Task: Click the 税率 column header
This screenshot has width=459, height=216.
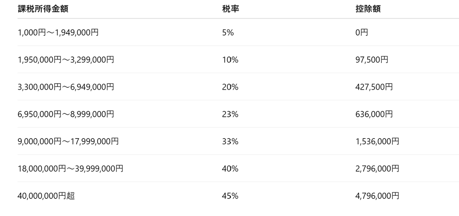Action: point(230,9)
